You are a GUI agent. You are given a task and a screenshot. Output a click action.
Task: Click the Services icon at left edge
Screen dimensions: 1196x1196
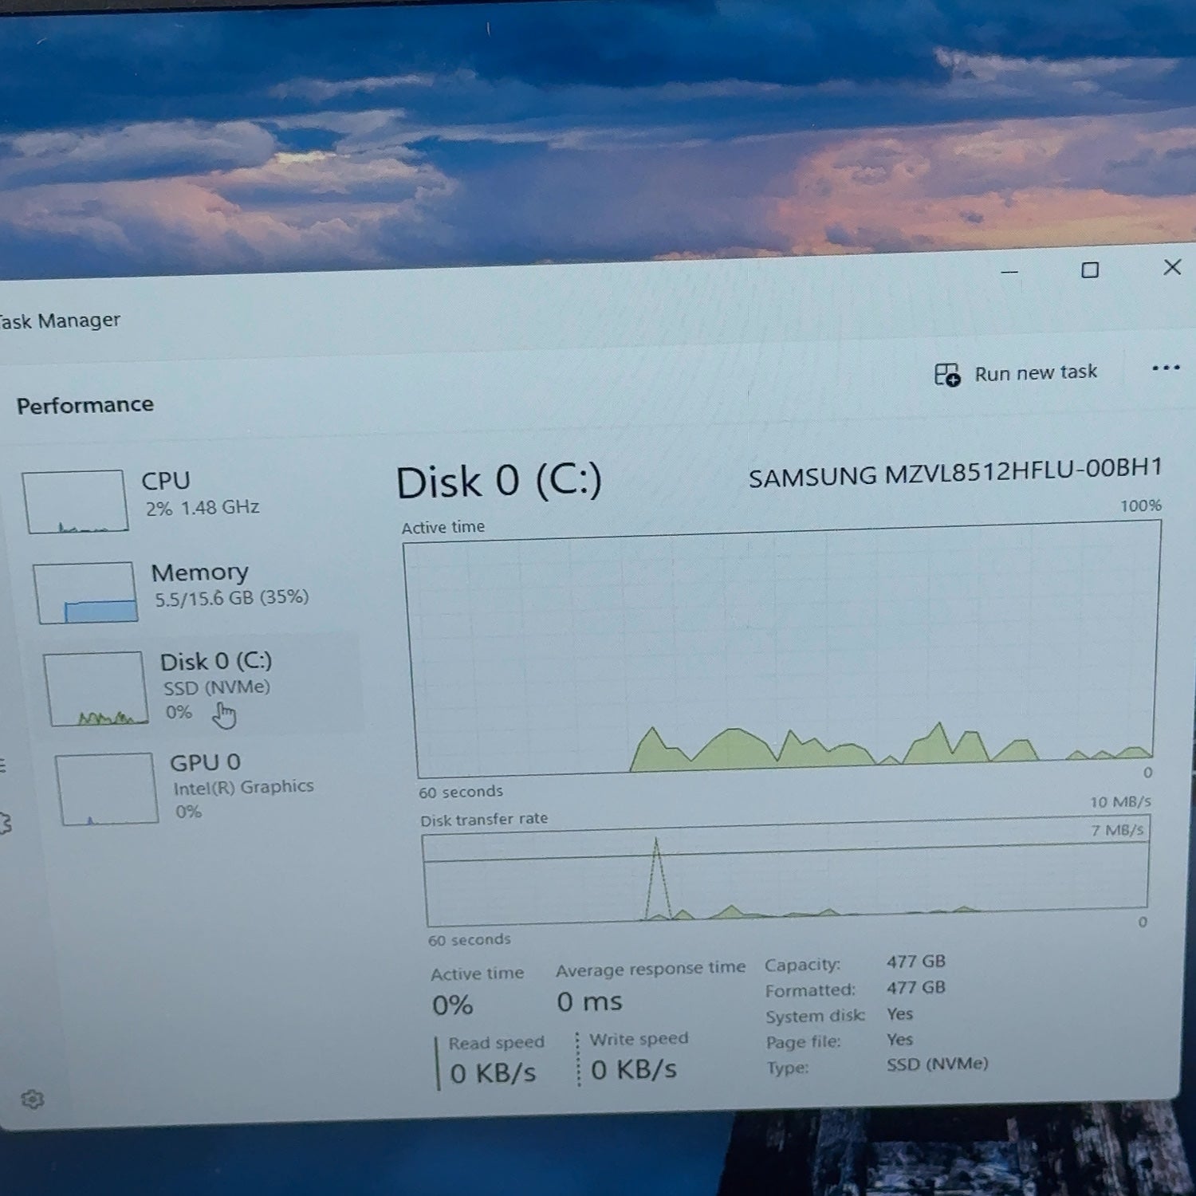click(4, 823)
